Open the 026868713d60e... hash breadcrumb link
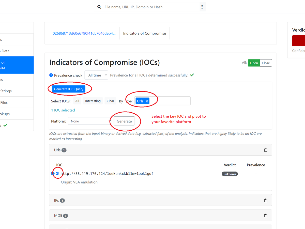 coord(84,33)
